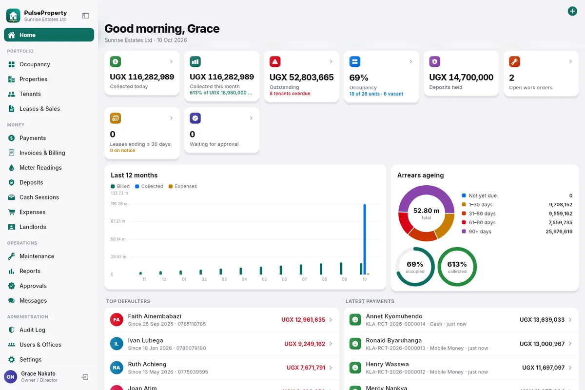Click the 69% occupied ring gauge
The height and width of the screenshot is (390, 585).
(x=415, y=267)
